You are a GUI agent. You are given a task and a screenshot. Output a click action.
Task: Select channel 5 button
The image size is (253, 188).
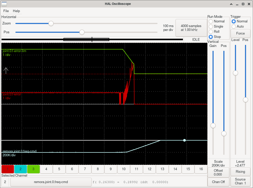pyautogui.click(x=59, y=169)
